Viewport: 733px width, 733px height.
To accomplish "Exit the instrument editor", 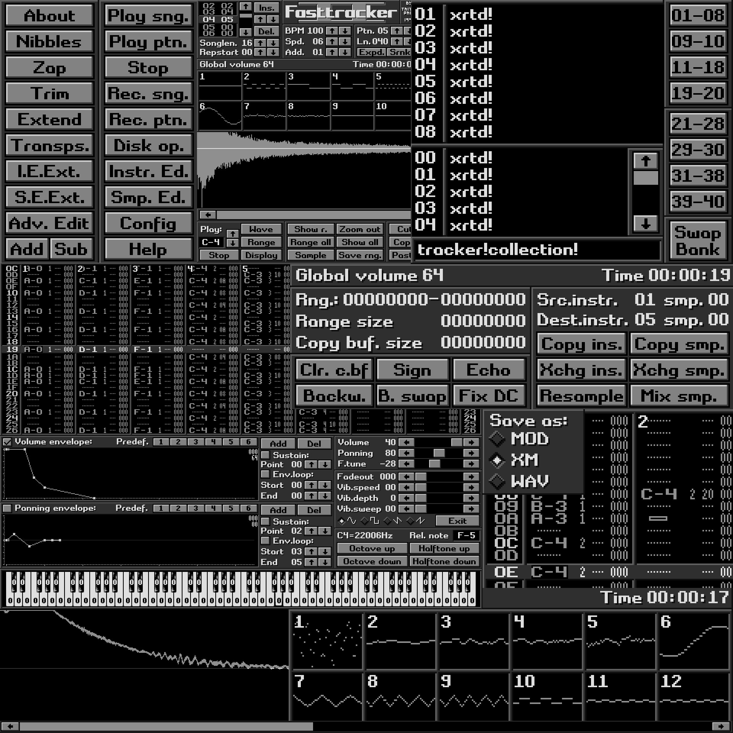I will 457,521.
